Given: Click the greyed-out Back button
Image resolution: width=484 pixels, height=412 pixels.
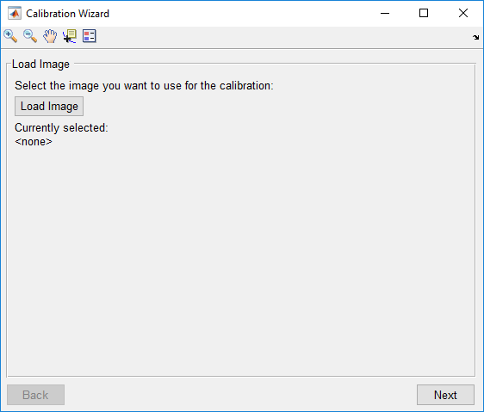Looking at the screenshot, I should coord(36,395).
